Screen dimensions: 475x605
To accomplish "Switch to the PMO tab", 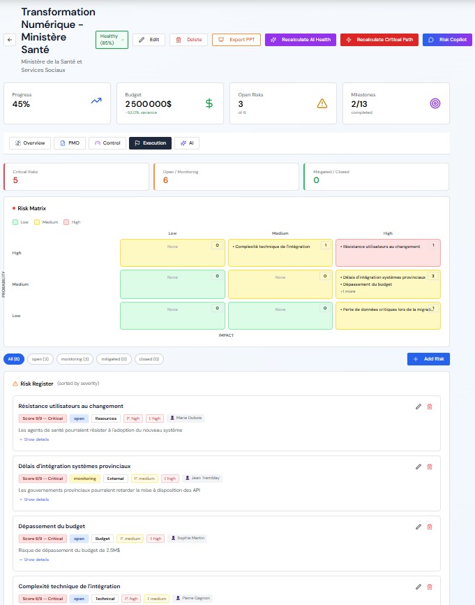I will [70, 143].
